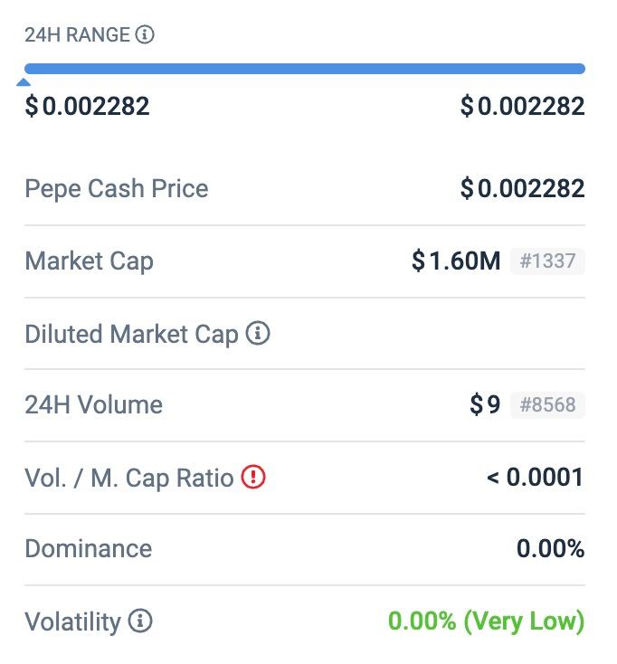Open the 24H Range info icon
Image resolution: width=617 pixels, height=664 pixels.
pyautogui.click(x=145, y=34)
